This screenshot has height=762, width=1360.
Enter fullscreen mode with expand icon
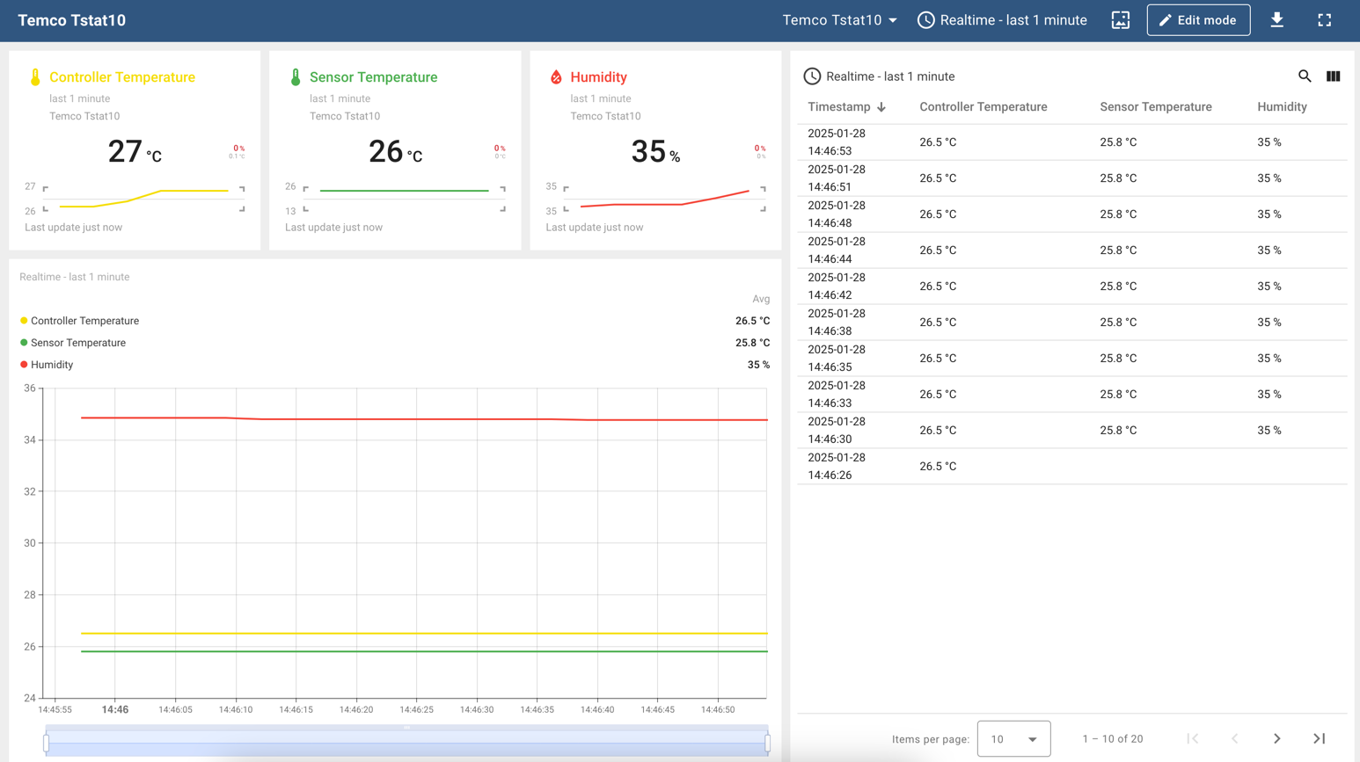click(x=1324, y=20)
